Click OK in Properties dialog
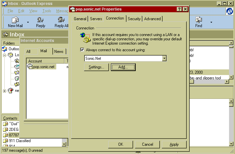Screen dimensions: 235x154 (120, 144)
